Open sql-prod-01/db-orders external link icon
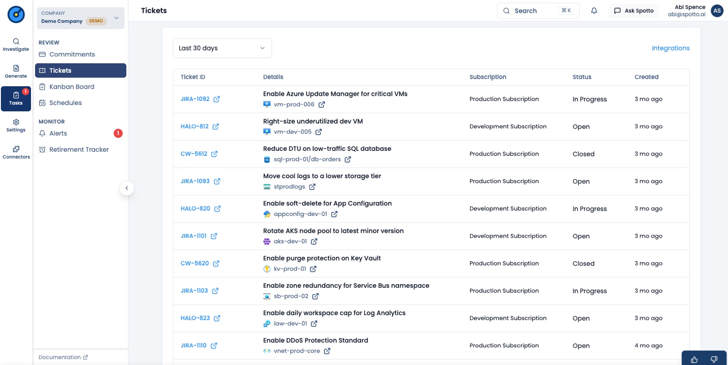Viewport: 728px width, 365px height. pos(348,160)
